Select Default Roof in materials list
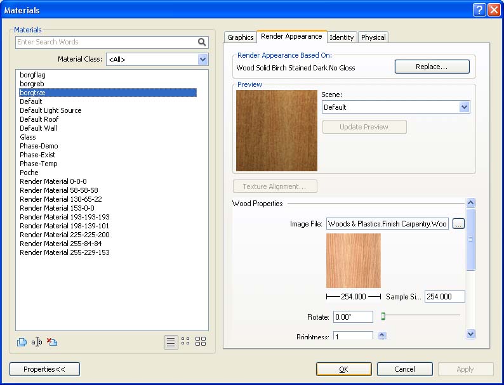 [x=39, y=119]
